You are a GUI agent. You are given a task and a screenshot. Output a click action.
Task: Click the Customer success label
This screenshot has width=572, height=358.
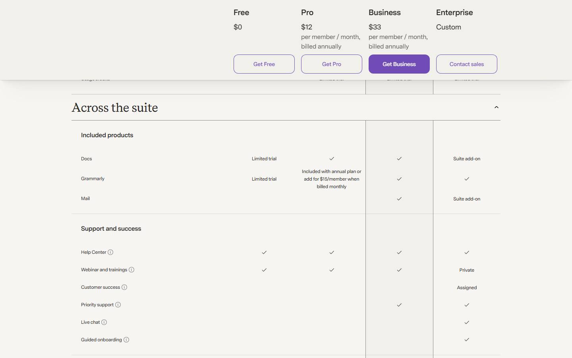point(100,287)
